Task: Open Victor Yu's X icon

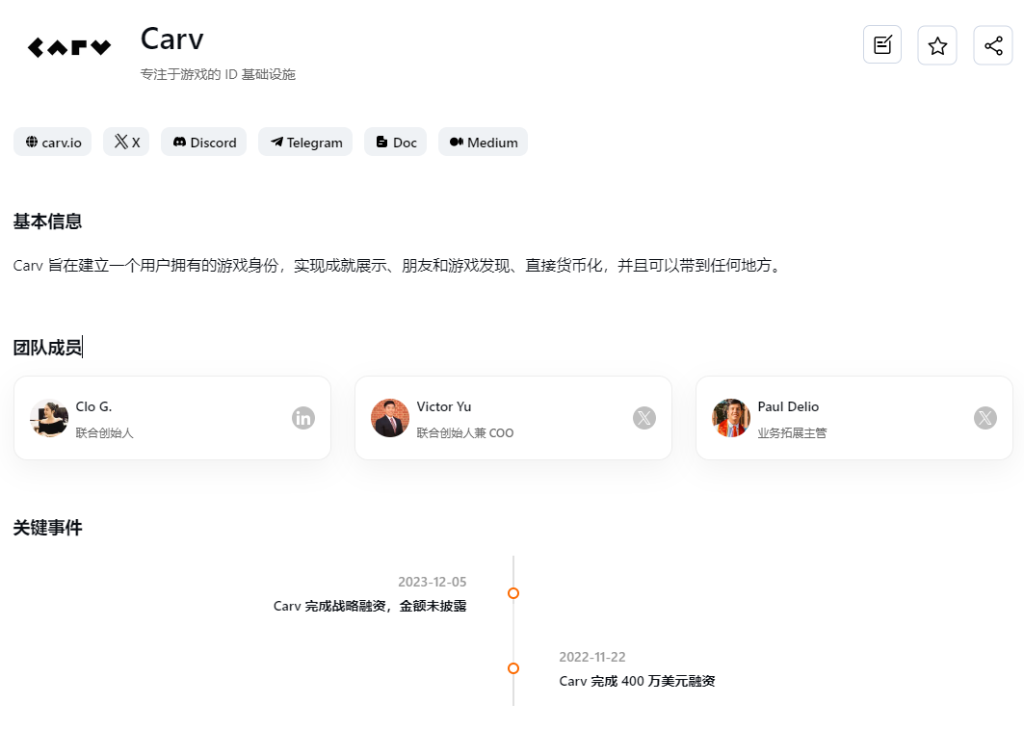Action: click(643, 418)
